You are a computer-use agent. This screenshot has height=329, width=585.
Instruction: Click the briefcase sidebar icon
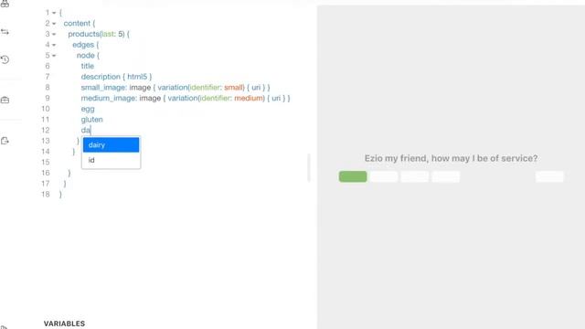(5, 100)
